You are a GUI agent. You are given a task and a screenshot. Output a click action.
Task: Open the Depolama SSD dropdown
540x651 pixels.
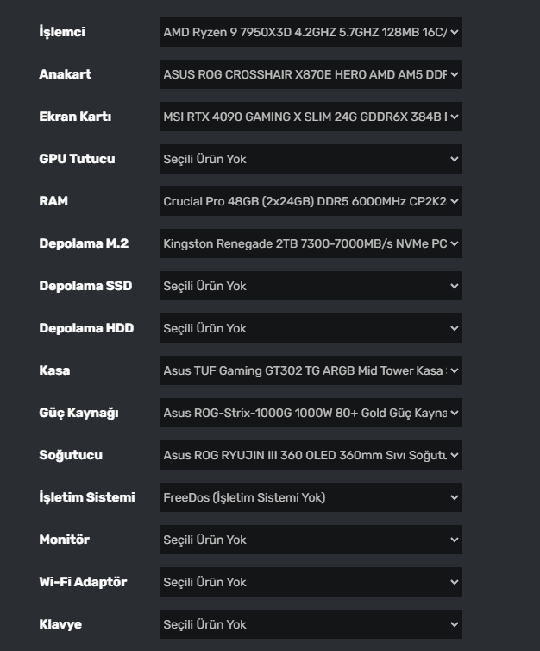pos(311,287)
